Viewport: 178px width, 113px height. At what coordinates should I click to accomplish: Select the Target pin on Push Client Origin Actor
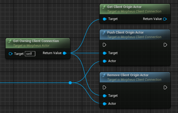(x=105, y=53)
